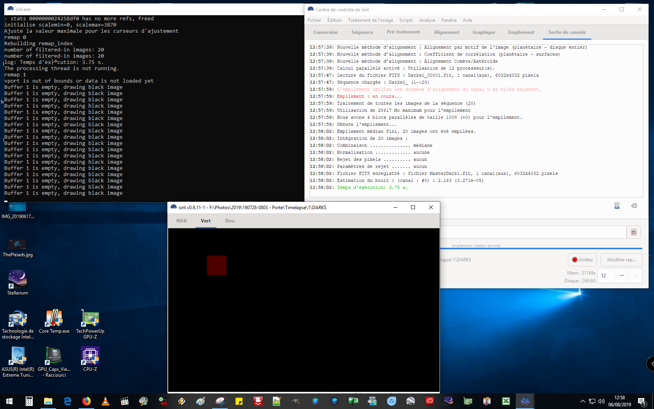Screen dimensions: 654x409
Task: Switch to Siril taskbar icon
Action: [525, 401]
